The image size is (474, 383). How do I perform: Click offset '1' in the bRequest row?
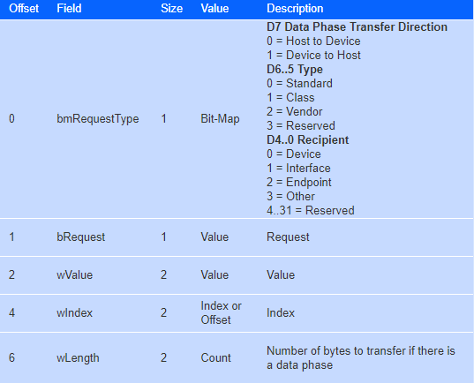(11, 237)
